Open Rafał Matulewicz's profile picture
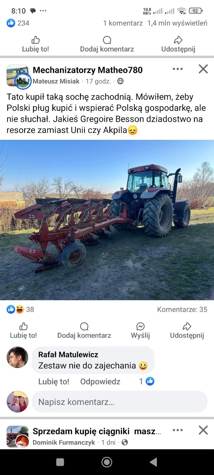214x475 pixels. (18, 357)
